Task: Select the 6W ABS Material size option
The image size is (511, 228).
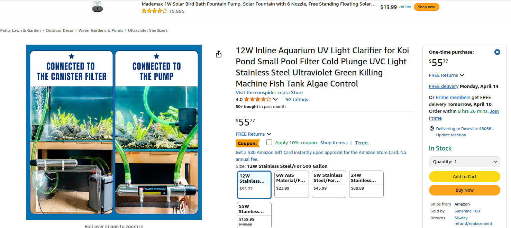Action: click(x=291, y=184)
